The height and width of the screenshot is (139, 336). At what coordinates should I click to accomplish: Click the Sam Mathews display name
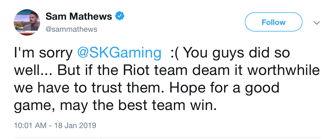click(79, 16)
